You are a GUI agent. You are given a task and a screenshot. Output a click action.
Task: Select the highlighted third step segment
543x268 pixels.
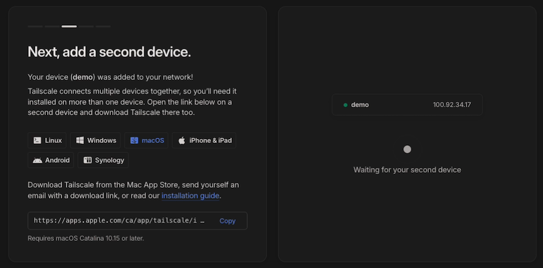pyautogui.click(x=69, y=26)
